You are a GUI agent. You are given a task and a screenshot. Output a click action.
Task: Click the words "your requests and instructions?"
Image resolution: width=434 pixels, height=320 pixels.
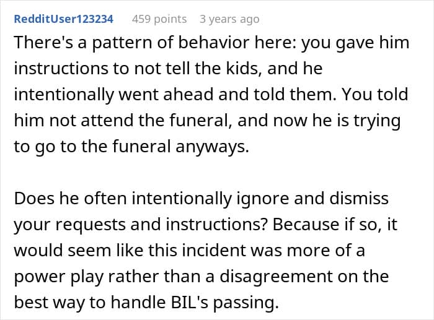pos(141,225)
